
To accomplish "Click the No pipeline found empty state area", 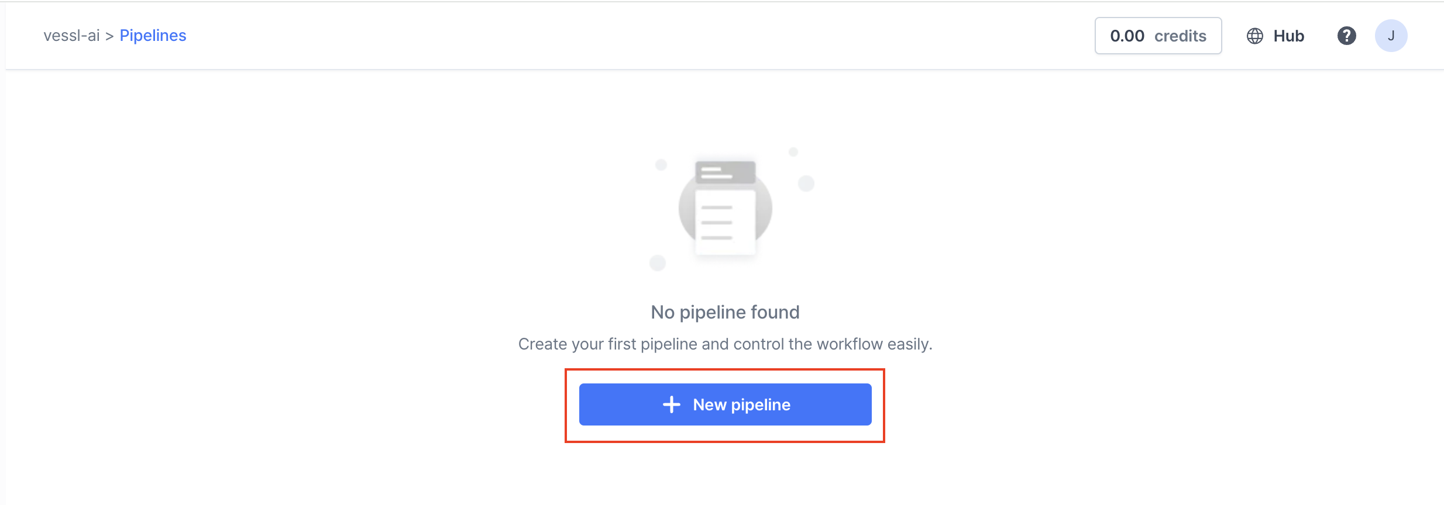I will click(726, 312).
